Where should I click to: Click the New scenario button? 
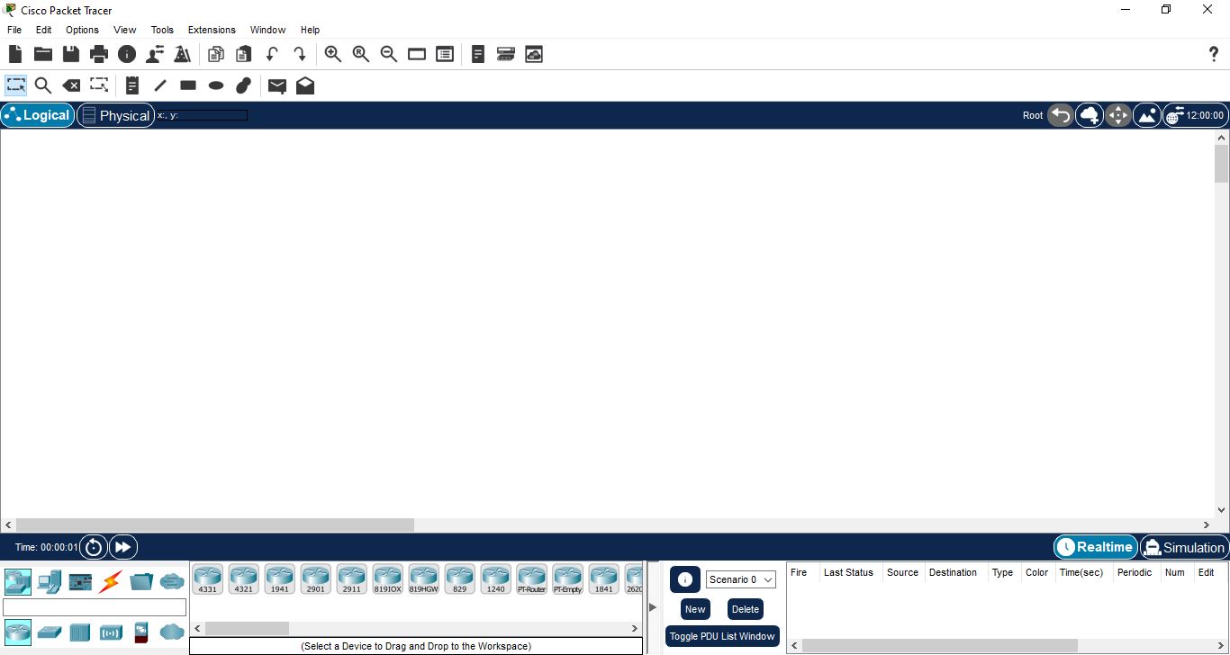pos(695,609)
